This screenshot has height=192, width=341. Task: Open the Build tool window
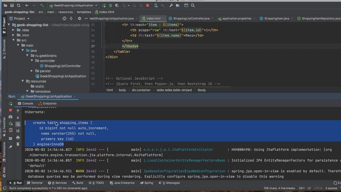[x=78, y=183]
